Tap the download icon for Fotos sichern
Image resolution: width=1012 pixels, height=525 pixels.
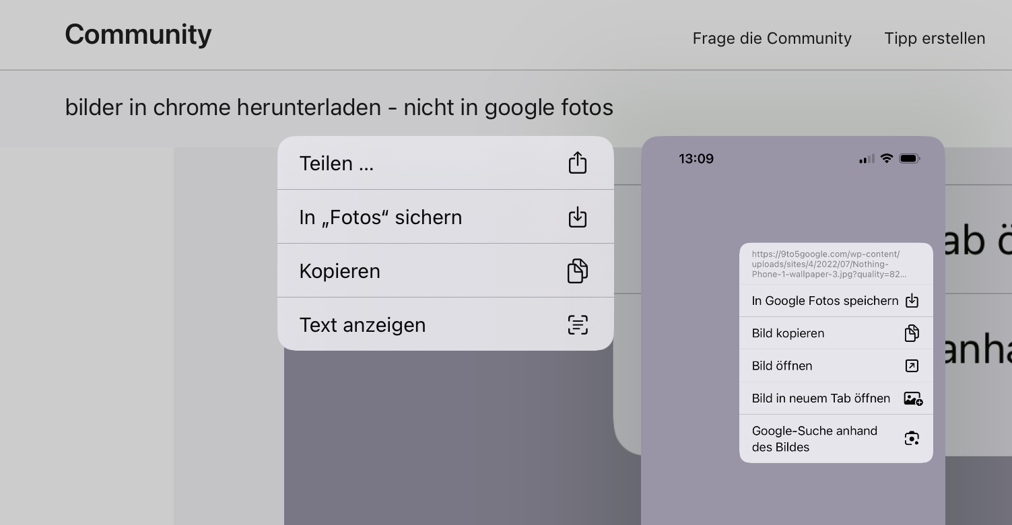(577, 217)
